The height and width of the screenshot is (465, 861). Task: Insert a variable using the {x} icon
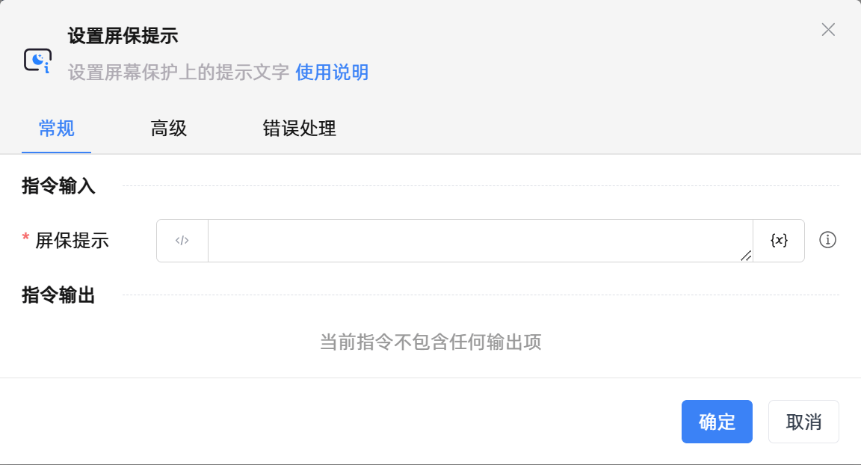pos(779,240)
